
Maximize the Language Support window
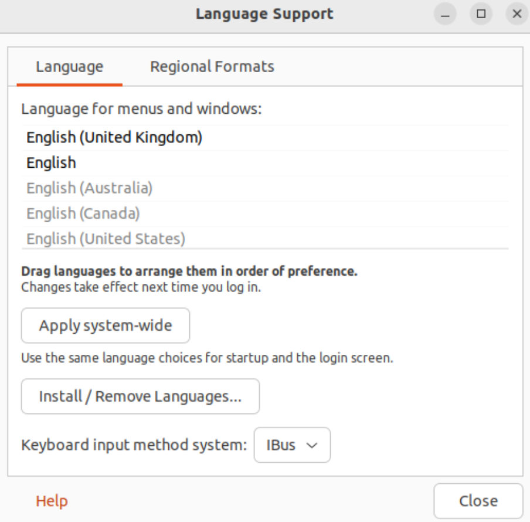(481, 14)
